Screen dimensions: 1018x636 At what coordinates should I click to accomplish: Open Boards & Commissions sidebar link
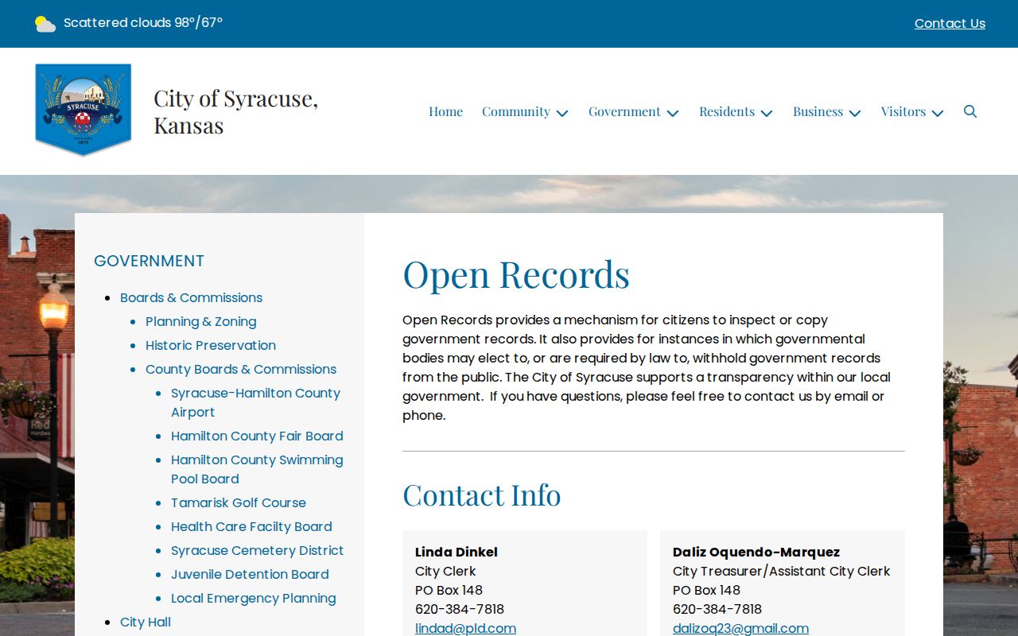(x=191, y=297)
